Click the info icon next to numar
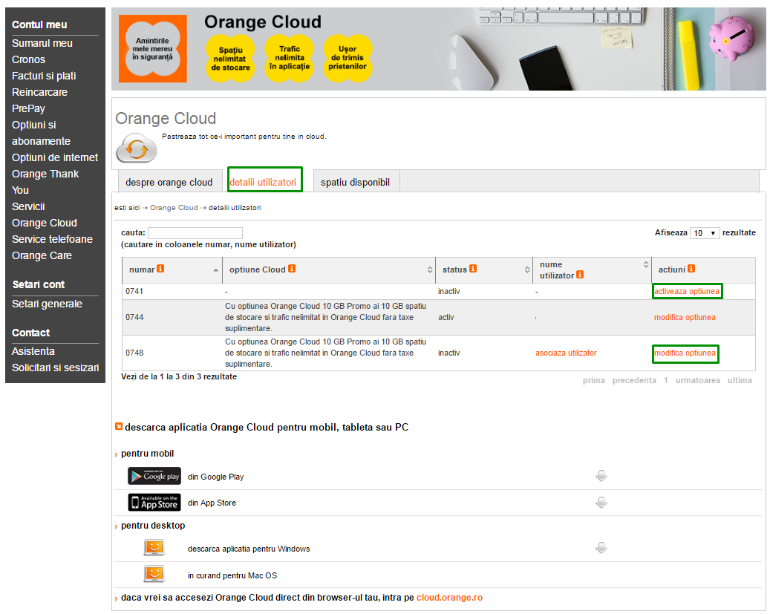The image size is (770, 614). click(160, 269)
